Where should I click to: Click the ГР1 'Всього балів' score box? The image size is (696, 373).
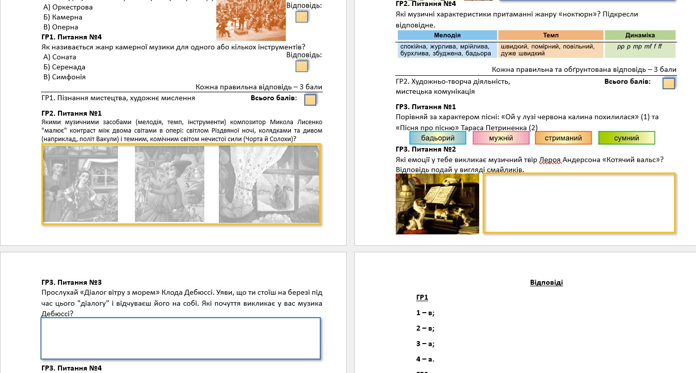pos(310,100)
